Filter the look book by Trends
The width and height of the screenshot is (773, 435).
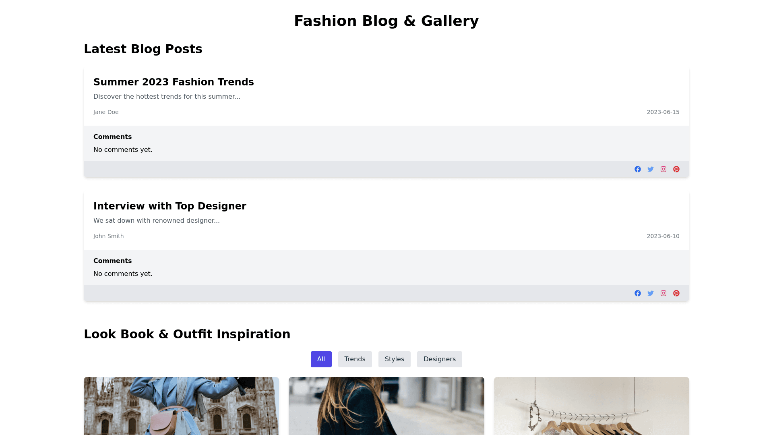tap(355, 359)
